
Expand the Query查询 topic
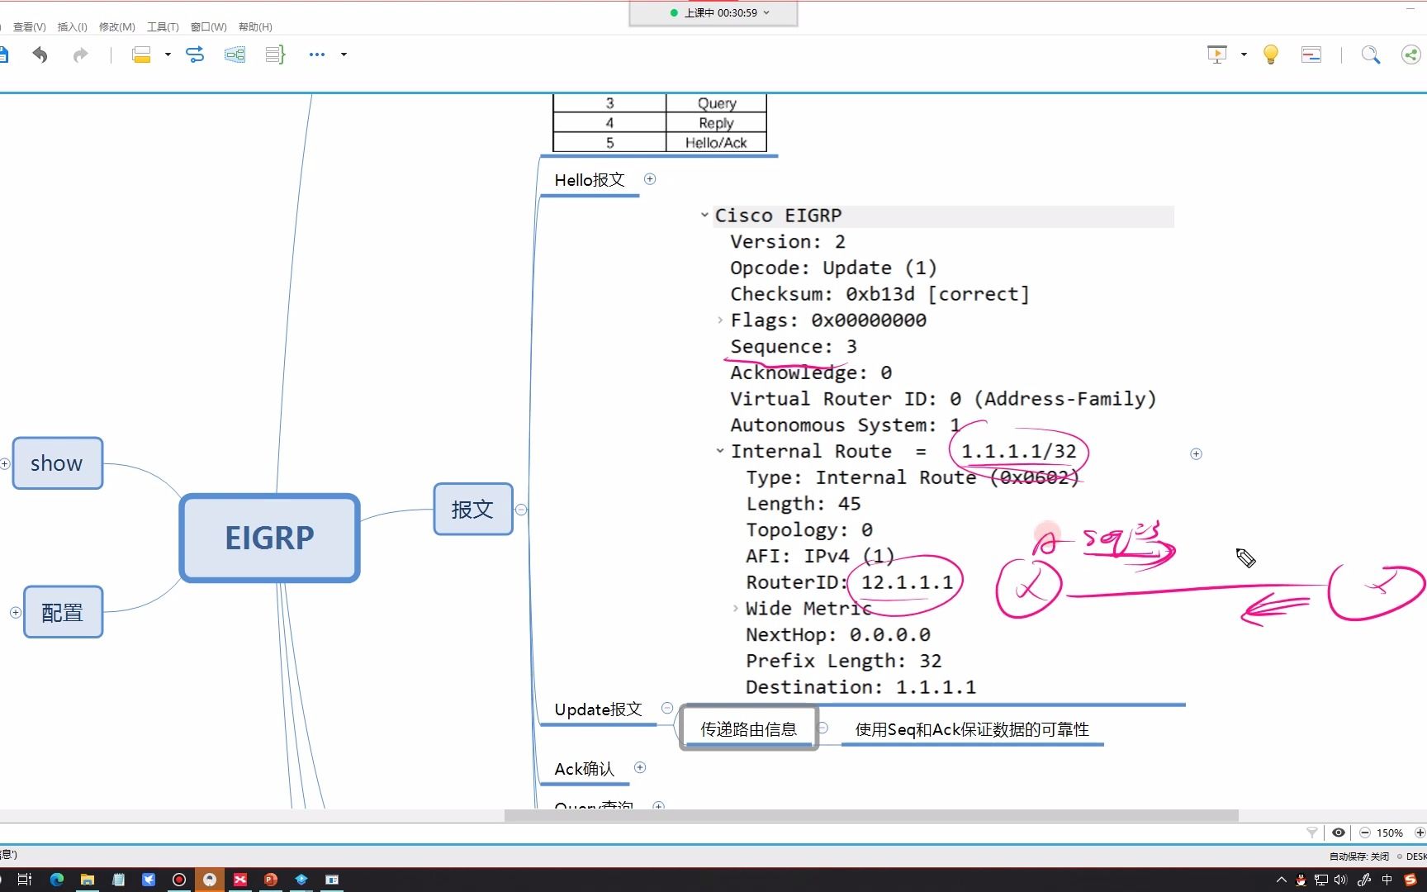point(658,805)
